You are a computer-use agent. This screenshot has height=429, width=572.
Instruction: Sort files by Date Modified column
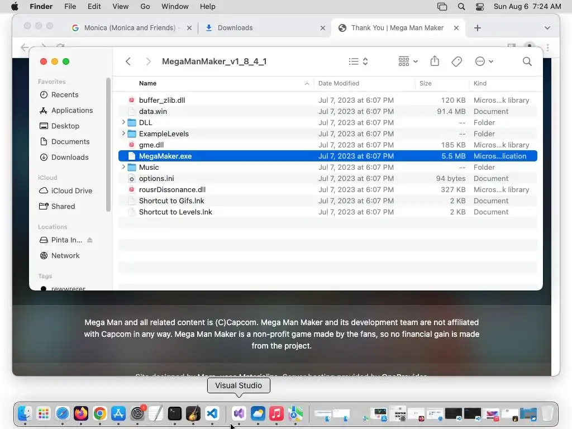tap(339, 83)
